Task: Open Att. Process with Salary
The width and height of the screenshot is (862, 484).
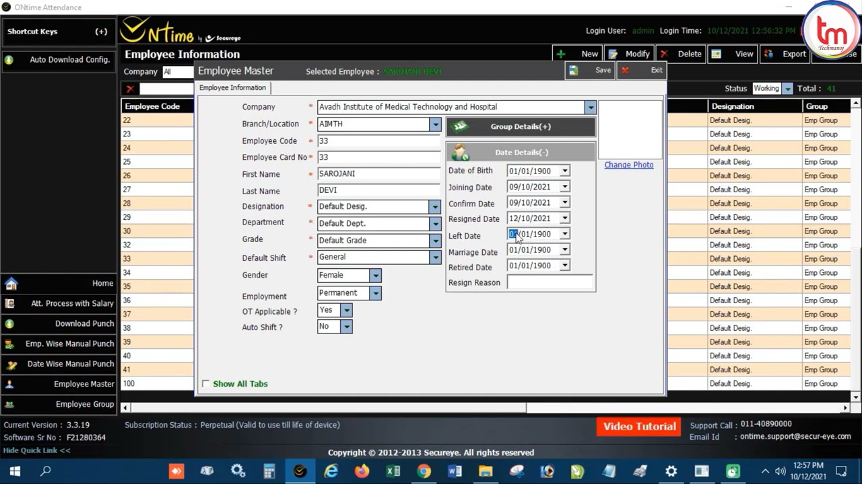Action: click(x=59, y=304)
